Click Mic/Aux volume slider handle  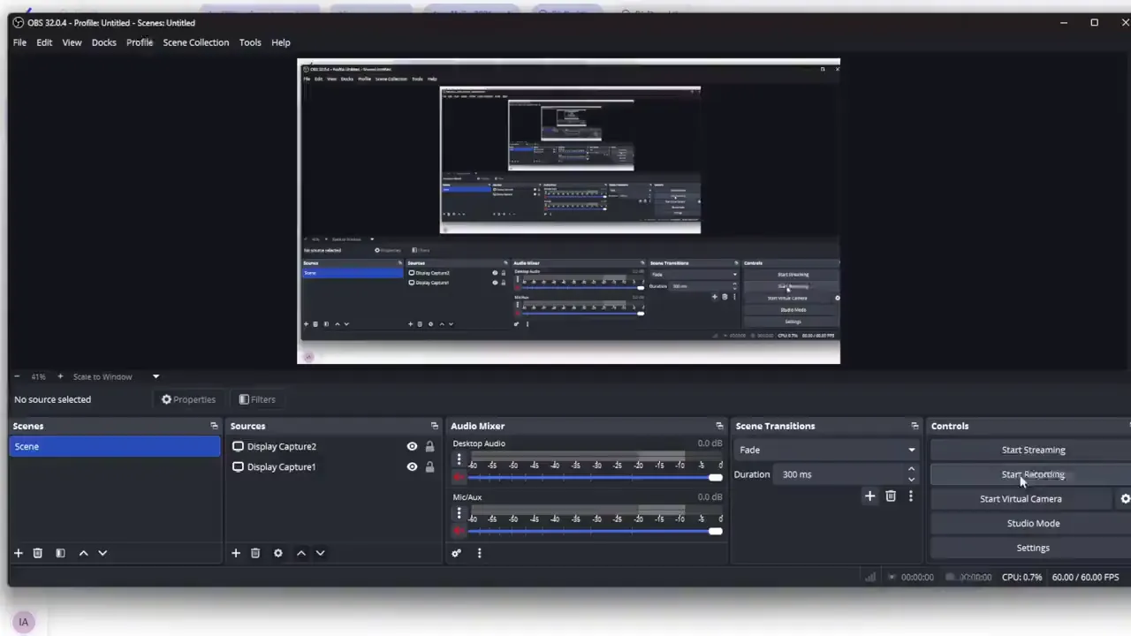tap(715, 531)
